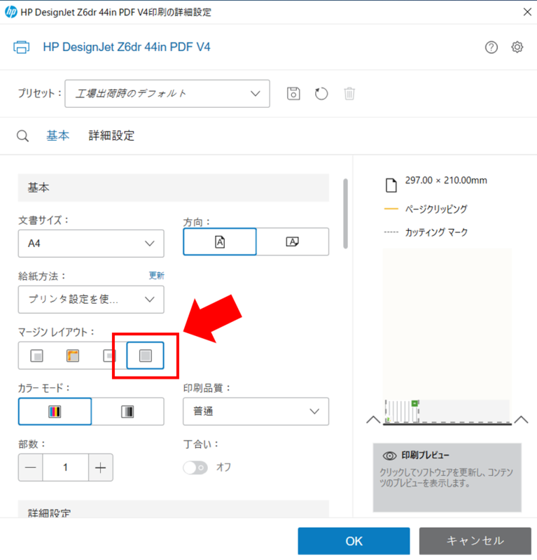This screenshot has width=537, height=560.
Task: Switch to the 詳細設定 tab
Action: point(111,136)
